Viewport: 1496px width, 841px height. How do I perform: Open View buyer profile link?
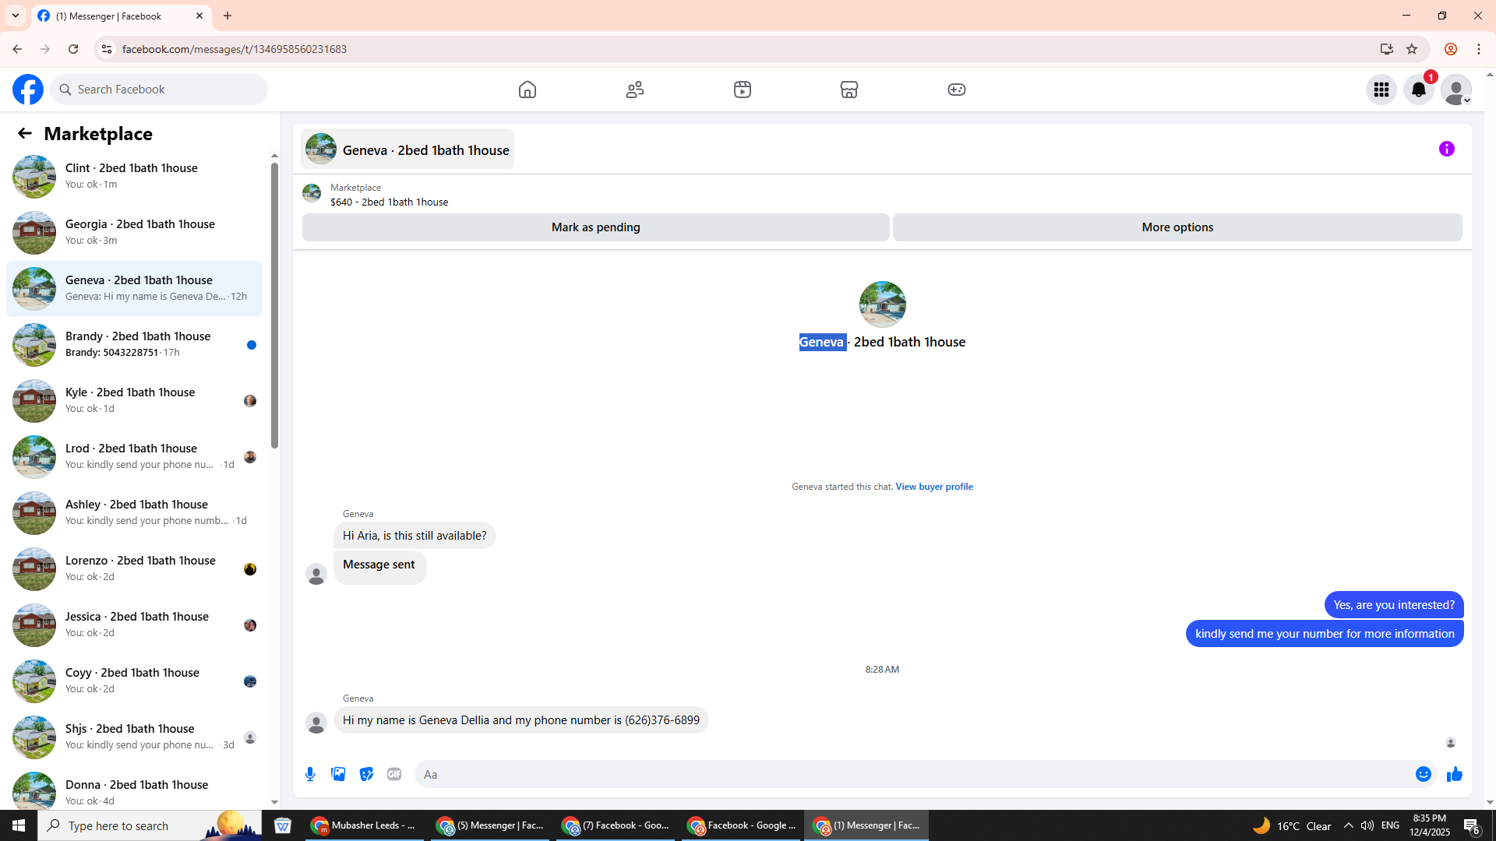coord(933,487)
